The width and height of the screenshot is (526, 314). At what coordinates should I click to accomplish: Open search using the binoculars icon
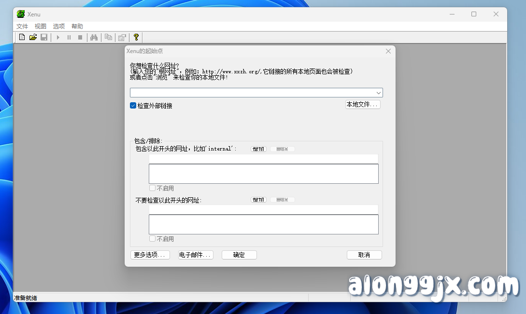[x=94, y=37]
